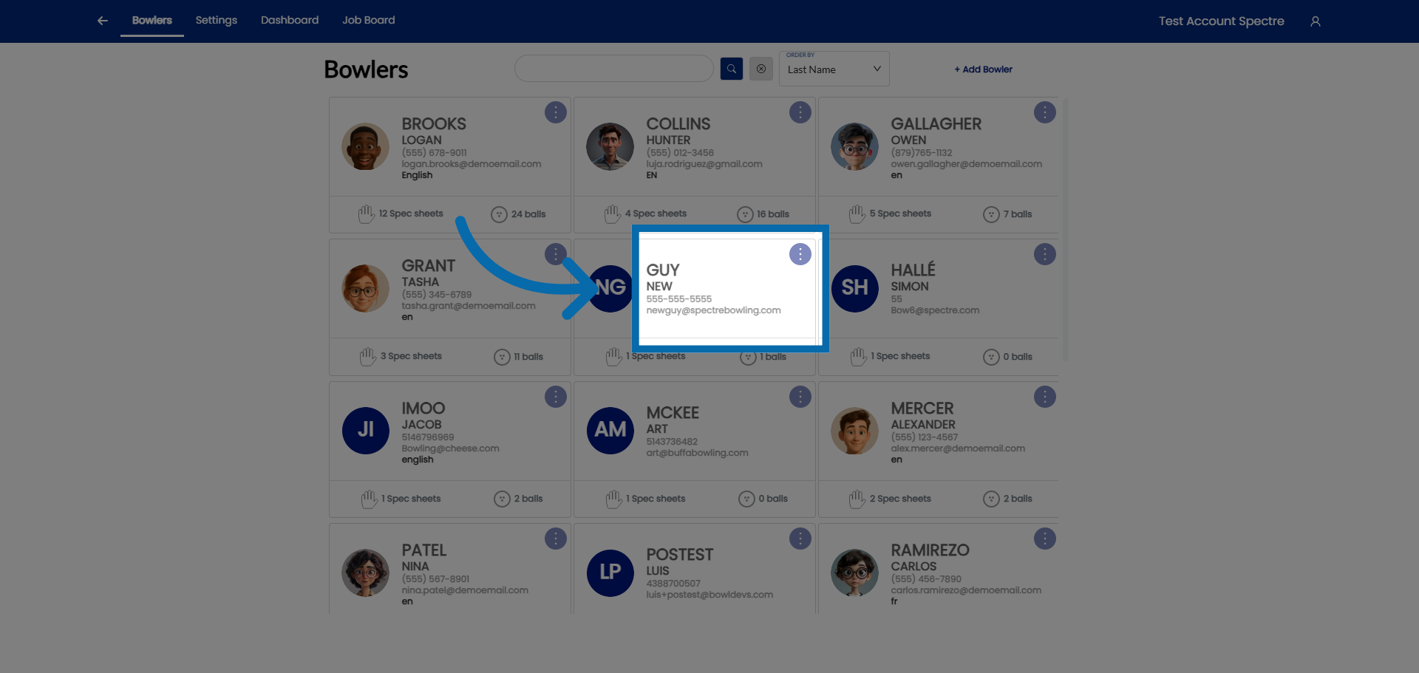Focus the bowler search field

tap(614, 69)
